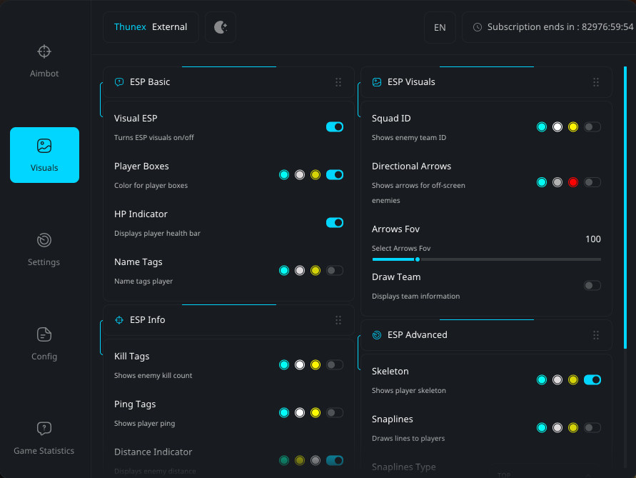Open the Game Statistics section
This screenshot has height=478, width=636.
[44, 437]
